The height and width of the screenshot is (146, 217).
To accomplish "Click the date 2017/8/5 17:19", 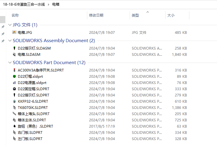I will (x=102, y=126).
